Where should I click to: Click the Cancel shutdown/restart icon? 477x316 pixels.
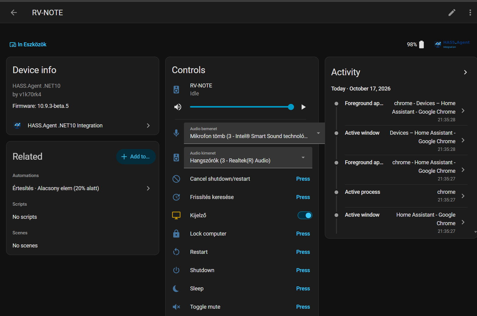176,179
